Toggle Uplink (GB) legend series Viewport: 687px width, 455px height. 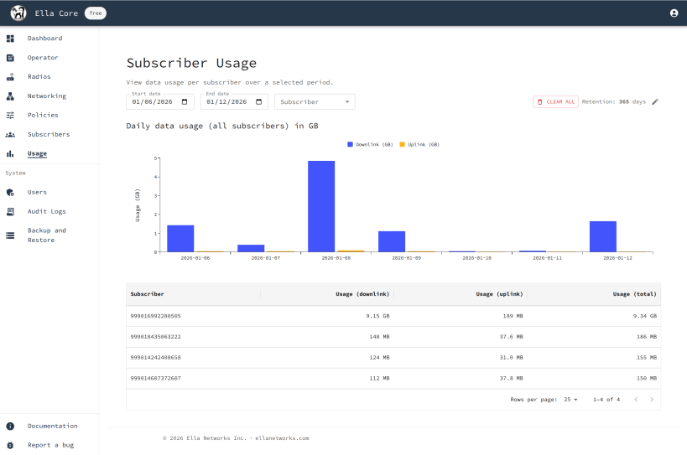pyautogui.click(x=419, y=144)
